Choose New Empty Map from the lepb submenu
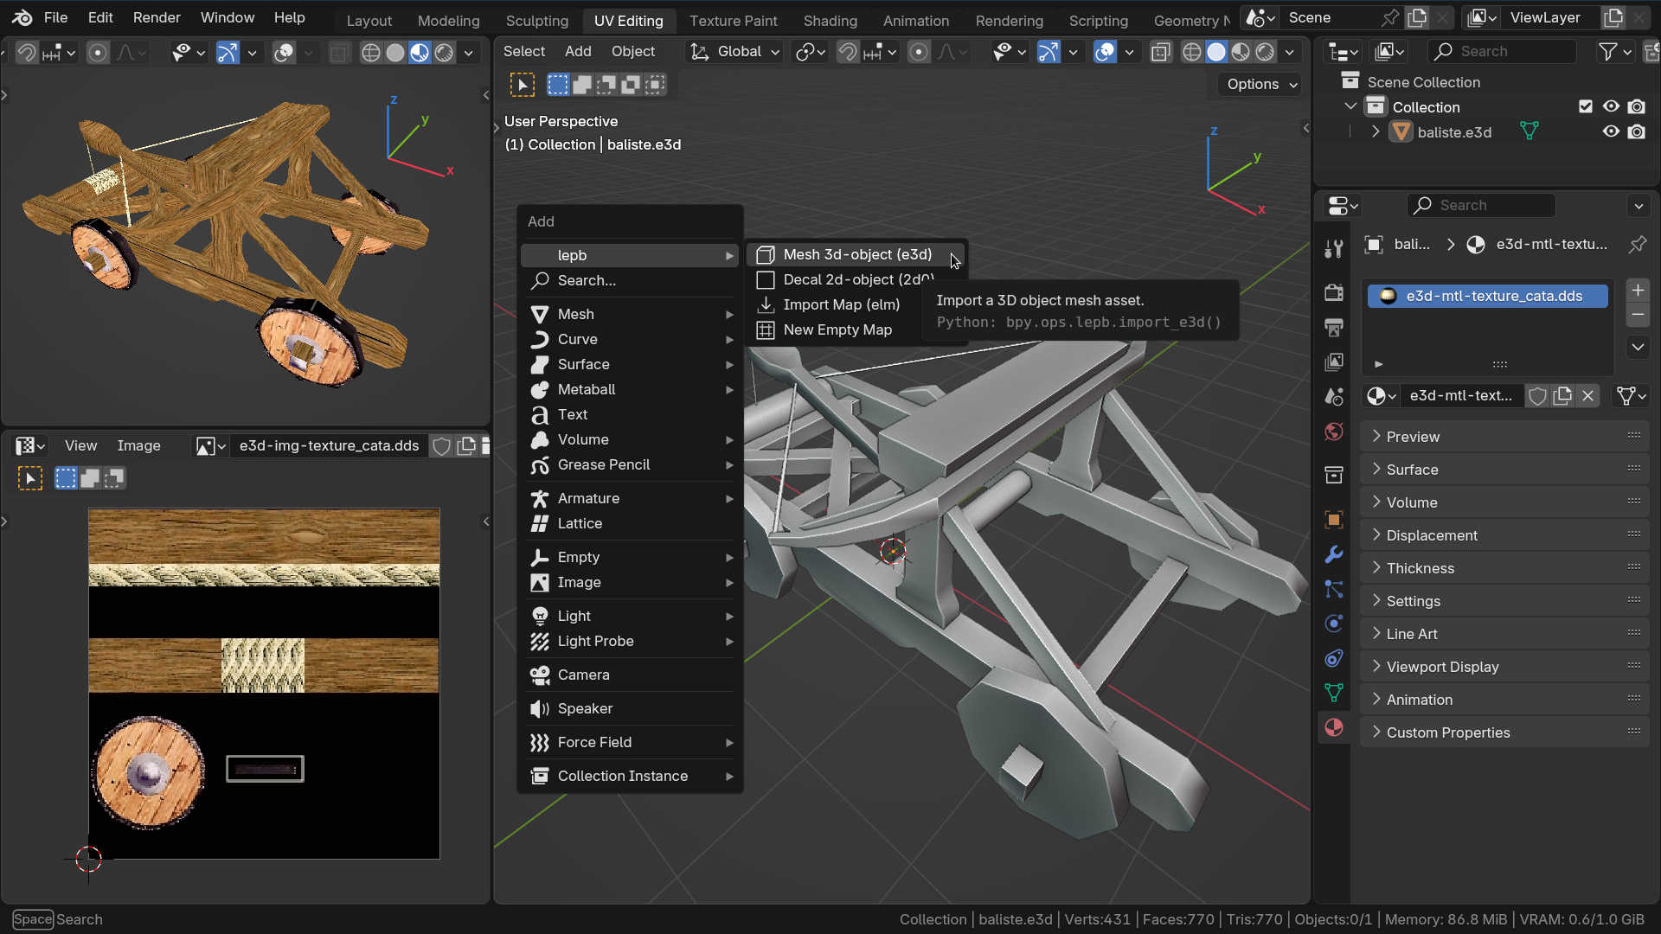Viewport: 1661px width, 934px height. click(837, 329)
